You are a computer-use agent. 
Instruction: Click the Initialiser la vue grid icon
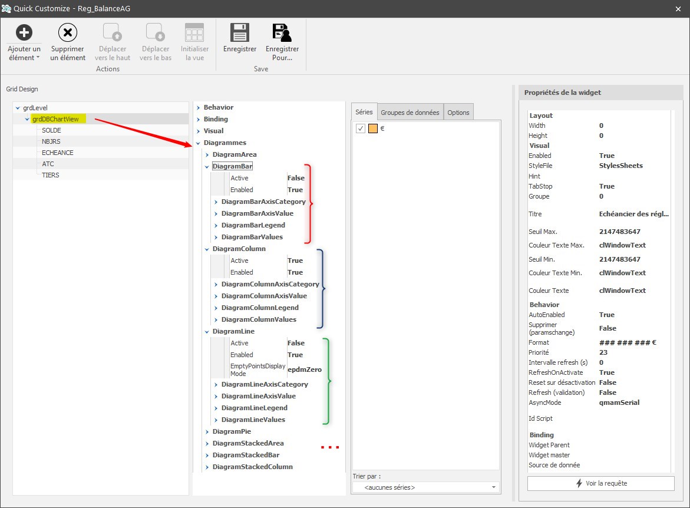(194, 32)
